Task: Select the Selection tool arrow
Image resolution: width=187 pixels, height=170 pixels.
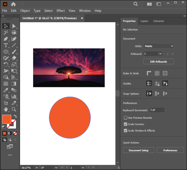Action: click(x=6, y=26)
